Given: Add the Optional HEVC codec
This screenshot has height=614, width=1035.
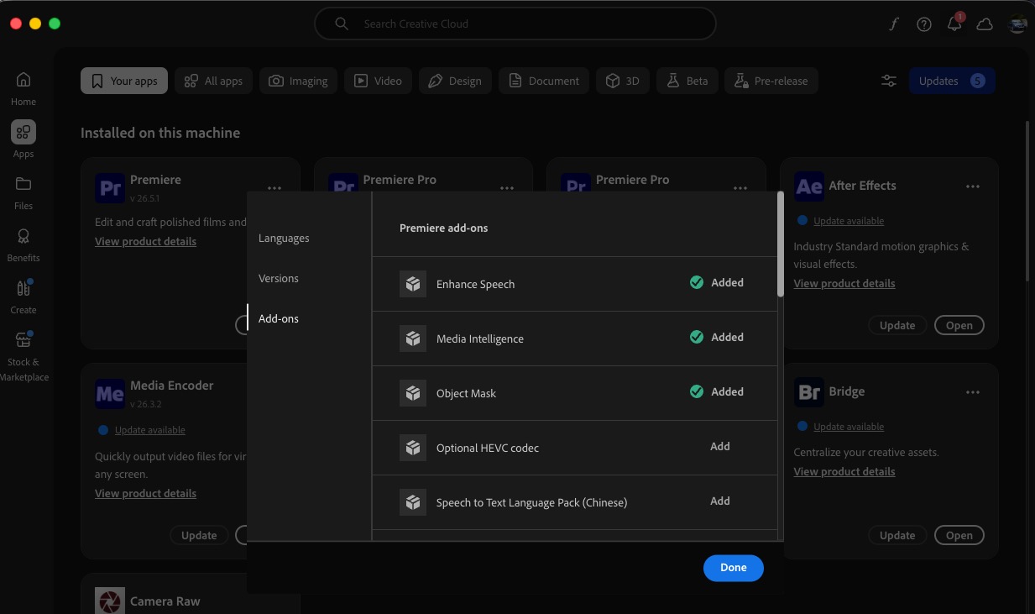Looking at the screenshot, I should 720,446.
